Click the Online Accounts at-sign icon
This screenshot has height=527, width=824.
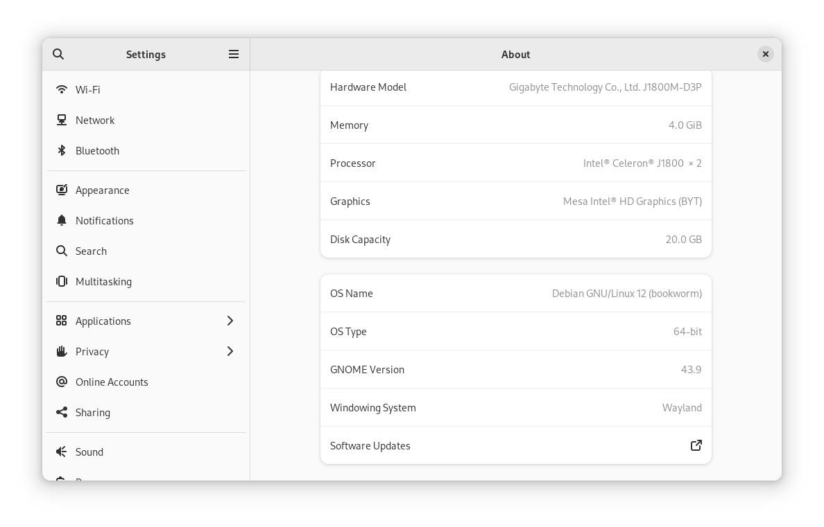tap(62, 382)
